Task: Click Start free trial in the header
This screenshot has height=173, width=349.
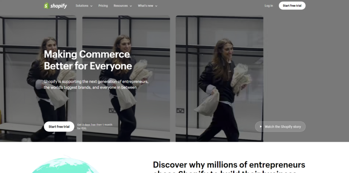Action: [292, 5]
